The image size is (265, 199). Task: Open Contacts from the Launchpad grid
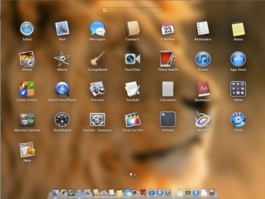132,28
